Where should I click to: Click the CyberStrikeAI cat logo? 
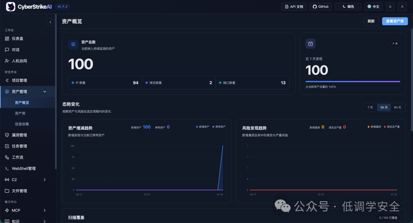point(11,7)
